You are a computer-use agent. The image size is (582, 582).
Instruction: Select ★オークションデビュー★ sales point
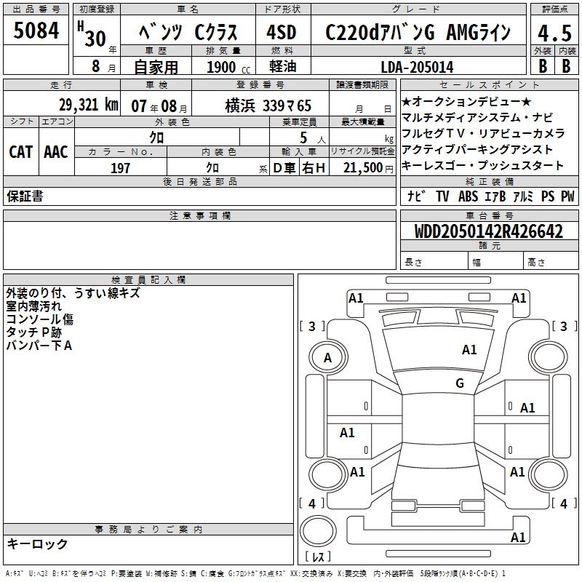[x=466, y=101]
